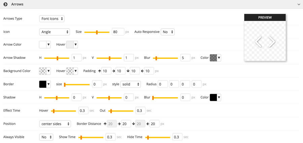
Task: Open the Position center sides dropdown
Action: (55, 124)
